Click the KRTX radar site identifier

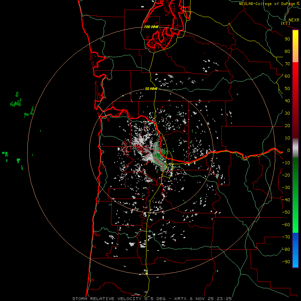point(181,299)
